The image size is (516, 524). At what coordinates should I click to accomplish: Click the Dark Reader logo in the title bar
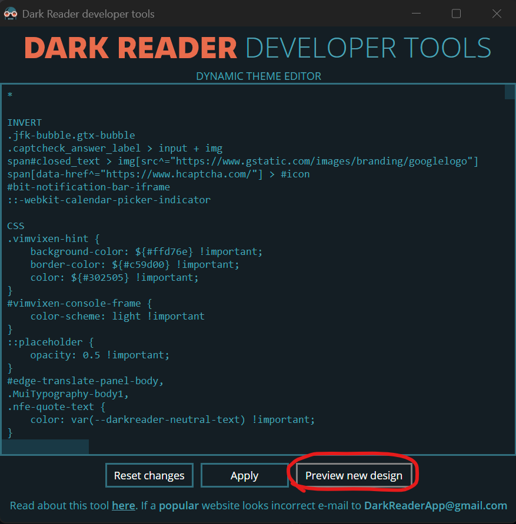pos(10,14)
